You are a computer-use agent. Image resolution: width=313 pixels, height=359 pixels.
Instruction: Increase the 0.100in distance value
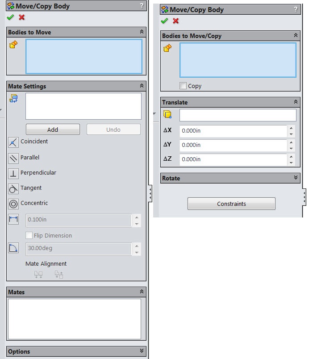(137, 217)
